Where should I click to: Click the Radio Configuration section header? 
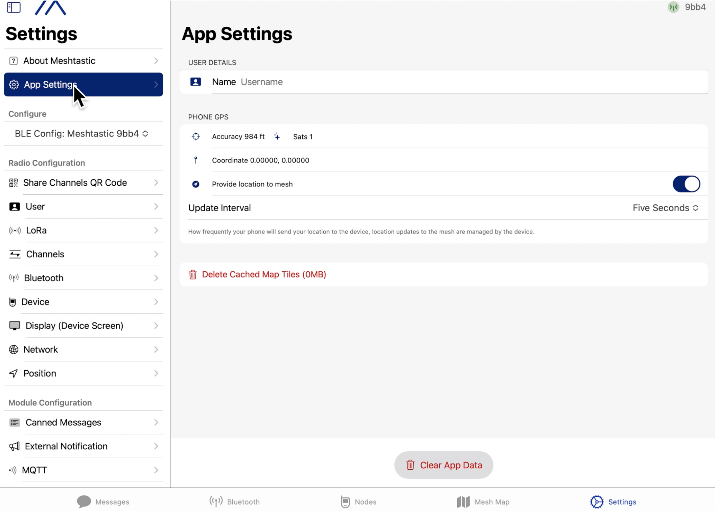point(47,163)
